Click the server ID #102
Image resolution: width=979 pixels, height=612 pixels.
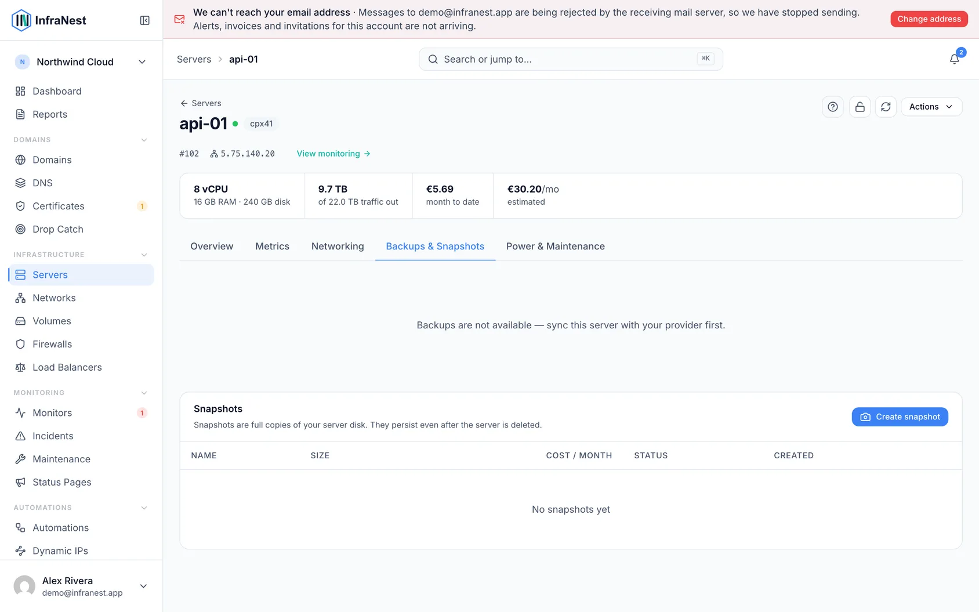click(189, 154)
